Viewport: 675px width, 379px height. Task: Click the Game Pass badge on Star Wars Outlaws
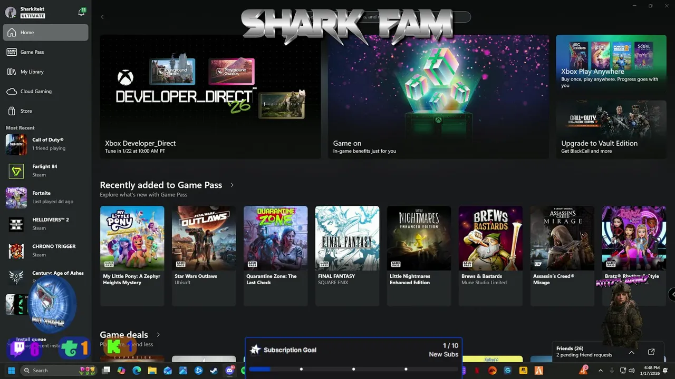(180, 264)
